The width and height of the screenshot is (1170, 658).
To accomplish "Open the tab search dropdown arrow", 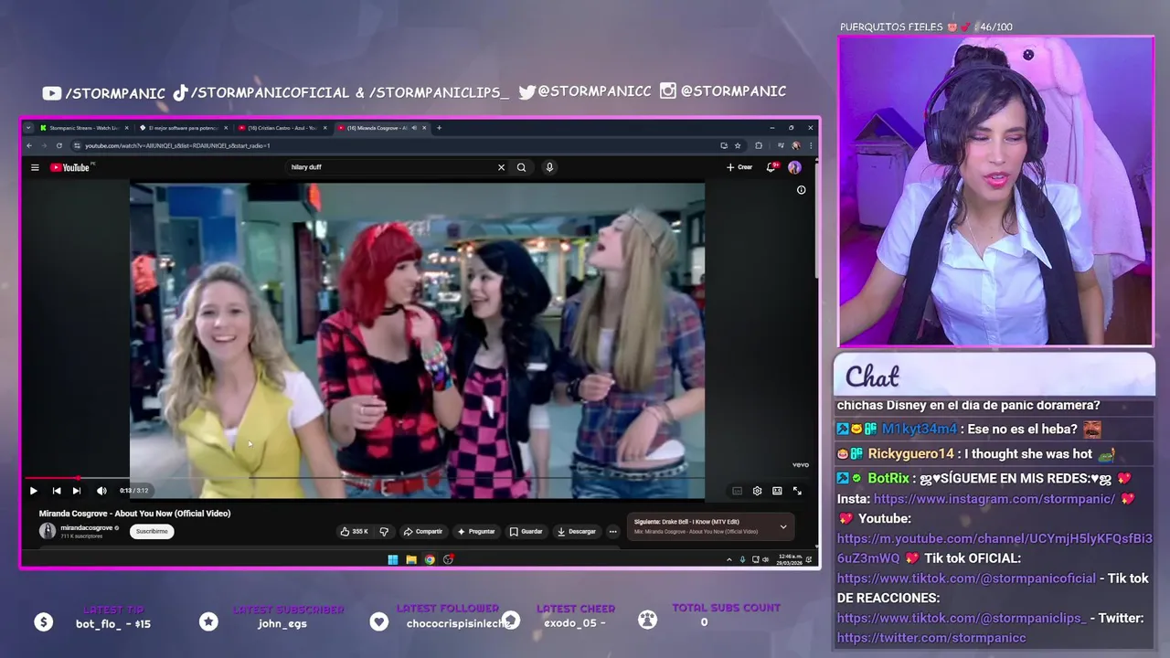I will pos(28,128).
